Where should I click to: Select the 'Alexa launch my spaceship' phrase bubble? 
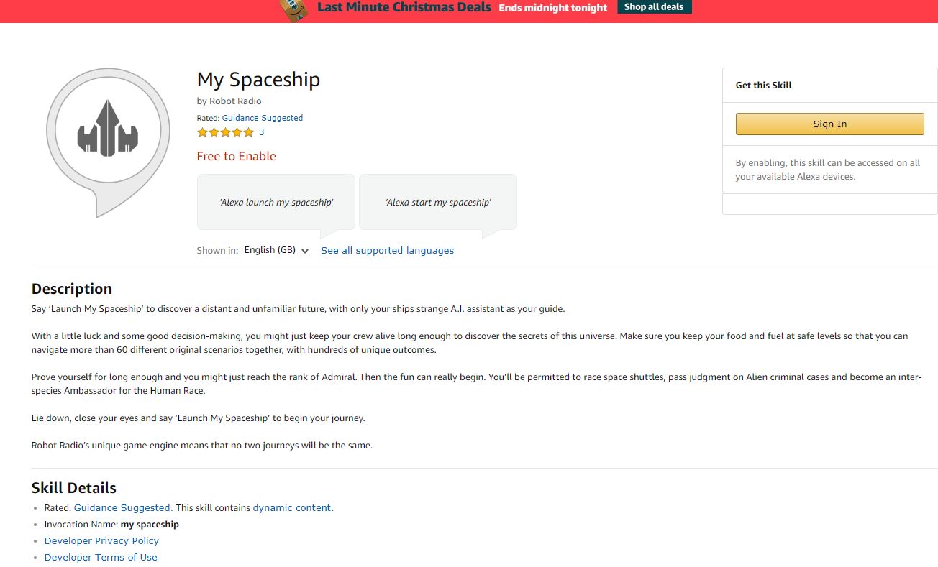coord(276,203)
